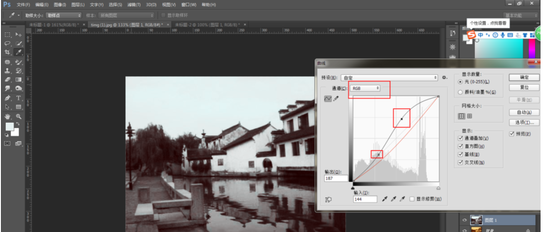The height and width of the screenshot is (232, 544).
Task: Select the Pen tool
Action: (x=8, y=98)
